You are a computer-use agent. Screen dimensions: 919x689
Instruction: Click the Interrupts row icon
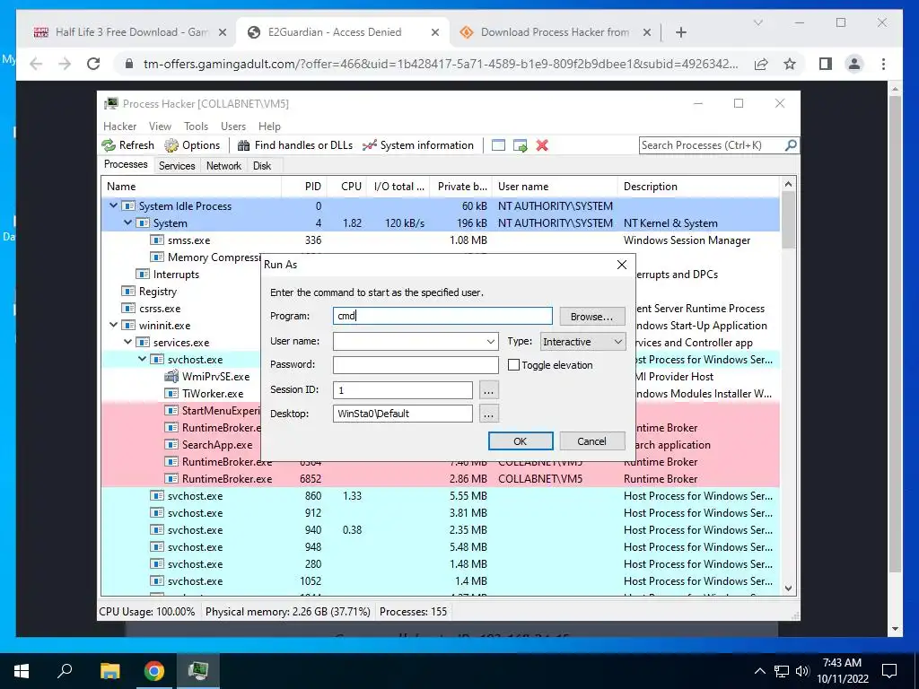click(143, 275)
